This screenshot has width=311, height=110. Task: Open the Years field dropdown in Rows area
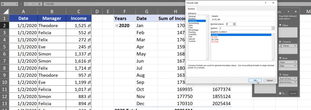(295, 62)
